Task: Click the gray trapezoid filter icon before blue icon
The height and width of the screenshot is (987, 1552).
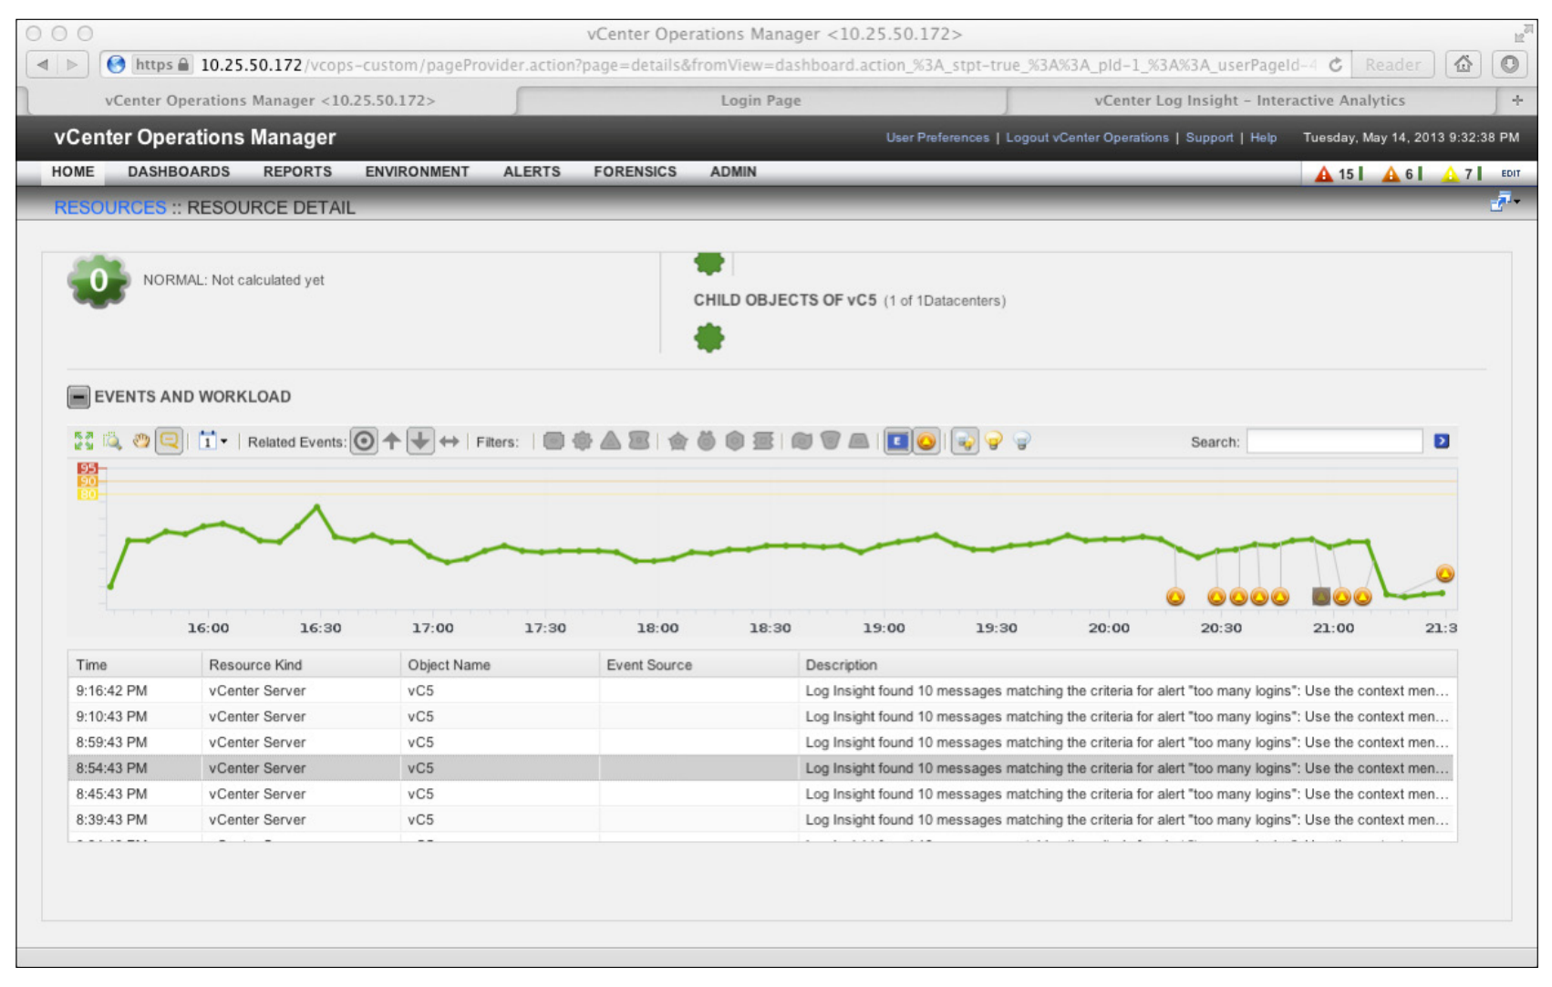Action: tap(859, 442)
